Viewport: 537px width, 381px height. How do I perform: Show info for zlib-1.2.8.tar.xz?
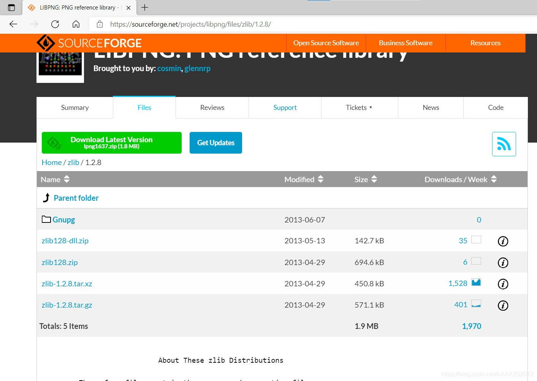tap(503, 284)
